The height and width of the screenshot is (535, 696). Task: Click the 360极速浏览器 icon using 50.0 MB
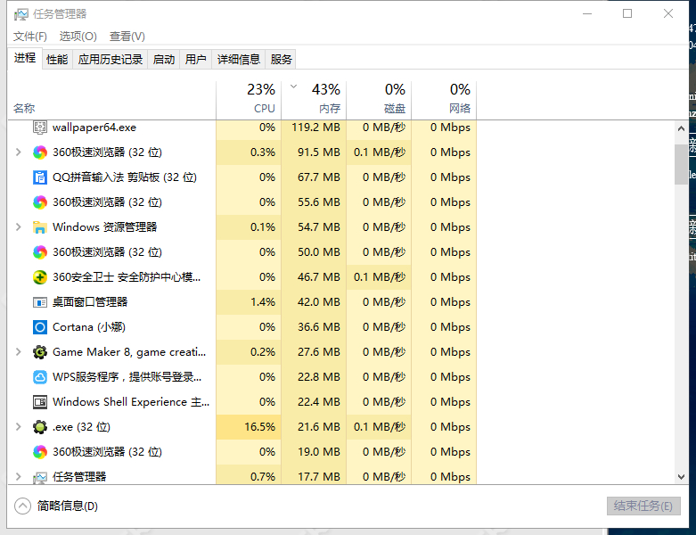click(40, 252)
